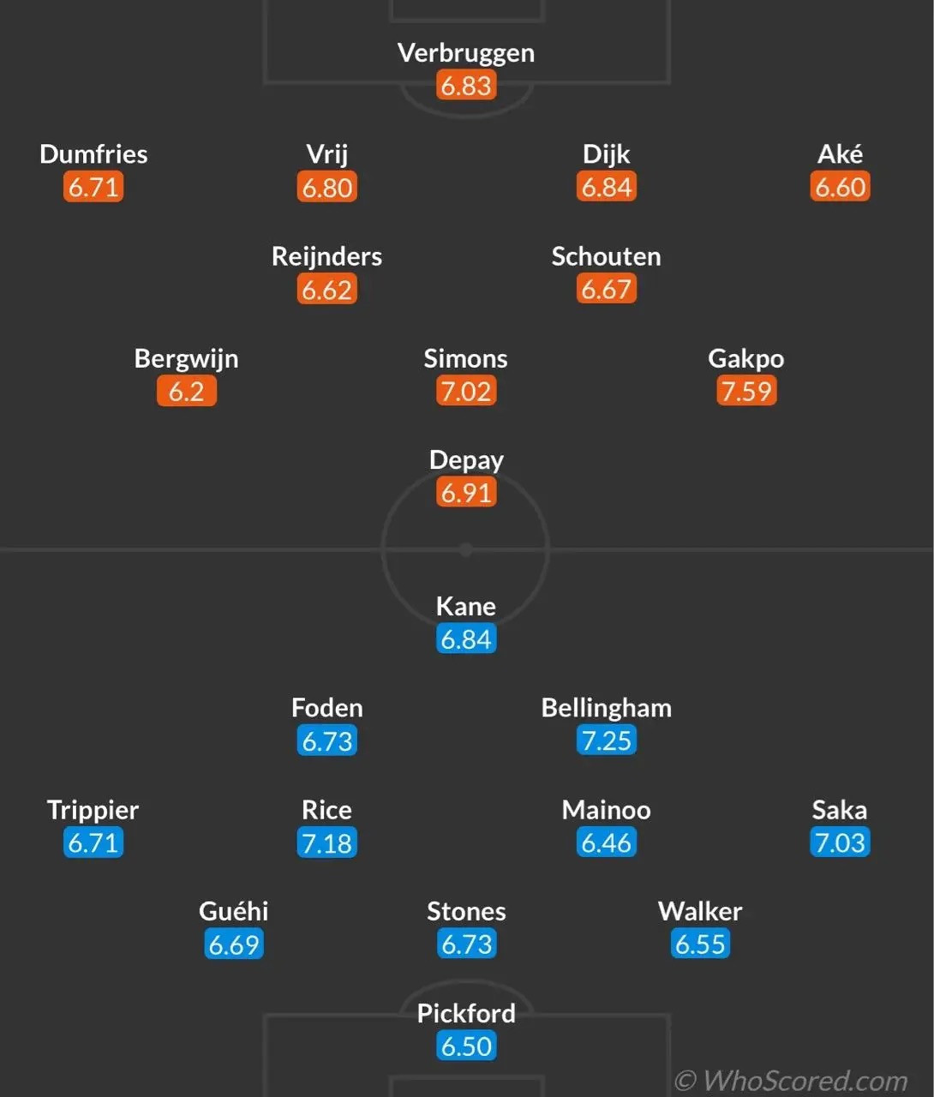Open Aké's 6.60 rating
The image size is (934, 1097).
tap(840, 187)
